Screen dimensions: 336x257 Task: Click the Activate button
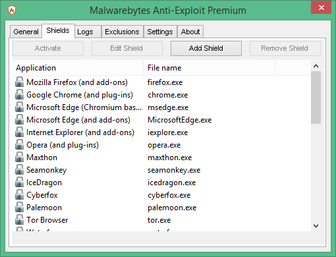tap(48, 48)
